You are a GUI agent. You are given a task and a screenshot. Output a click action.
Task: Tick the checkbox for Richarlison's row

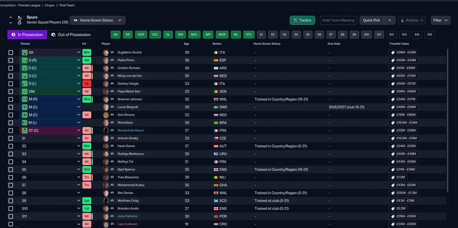click(x=11, y=122)
